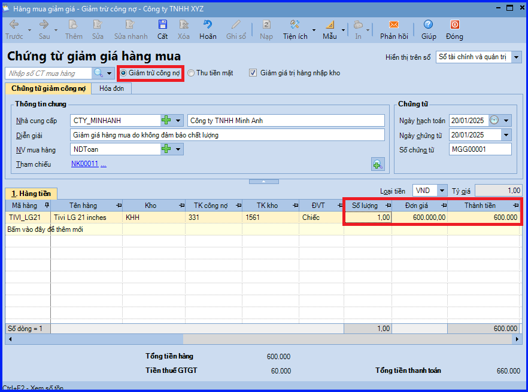528x392 pixels.
Task: Click the Hoãn (undo) toolbar icon
Action: click(208, 24)
